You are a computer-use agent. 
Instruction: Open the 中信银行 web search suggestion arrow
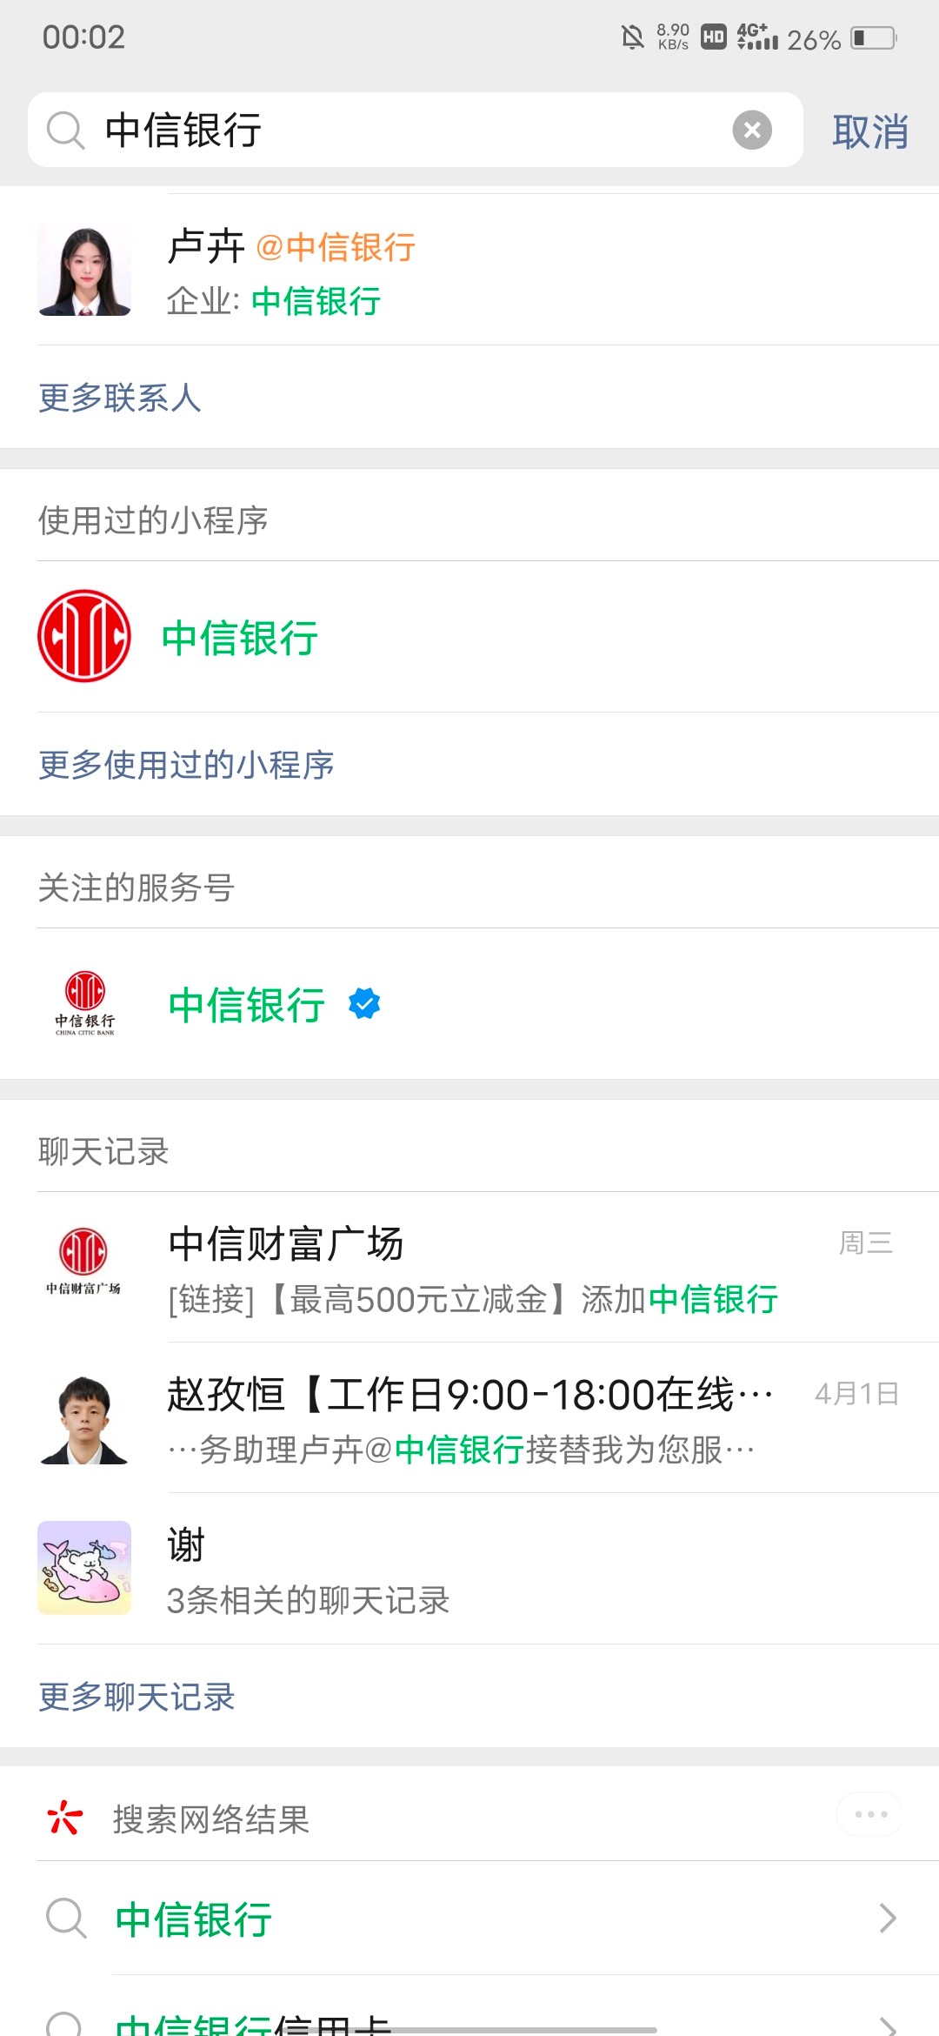click(x=887, y=1918)
